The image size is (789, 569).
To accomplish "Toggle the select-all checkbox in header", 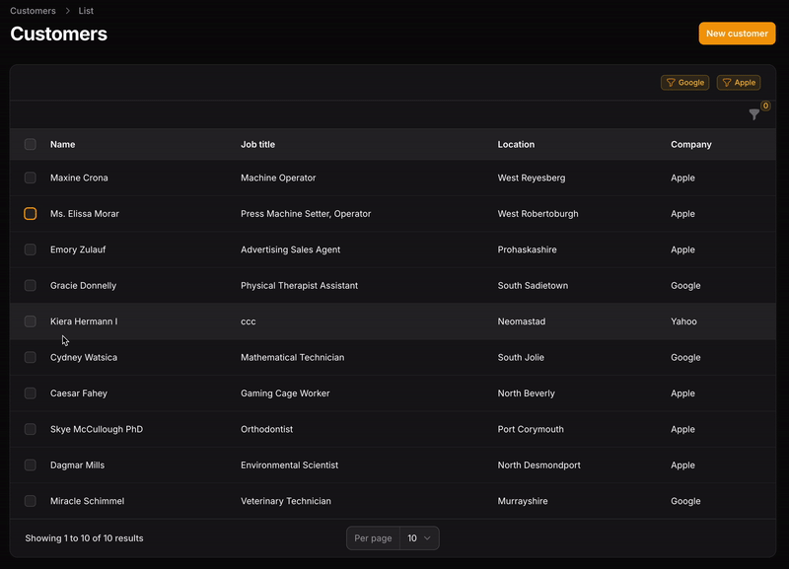I will coord(31,144).
